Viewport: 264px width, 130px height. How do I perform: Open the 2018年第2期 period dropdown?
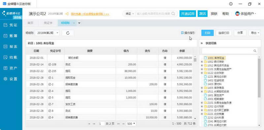click(47, 33)
